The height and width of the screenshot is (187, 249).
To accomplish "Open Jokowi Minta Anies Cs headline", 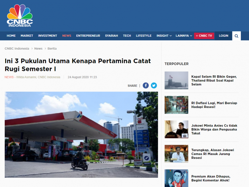I will [x=214, y=129].
